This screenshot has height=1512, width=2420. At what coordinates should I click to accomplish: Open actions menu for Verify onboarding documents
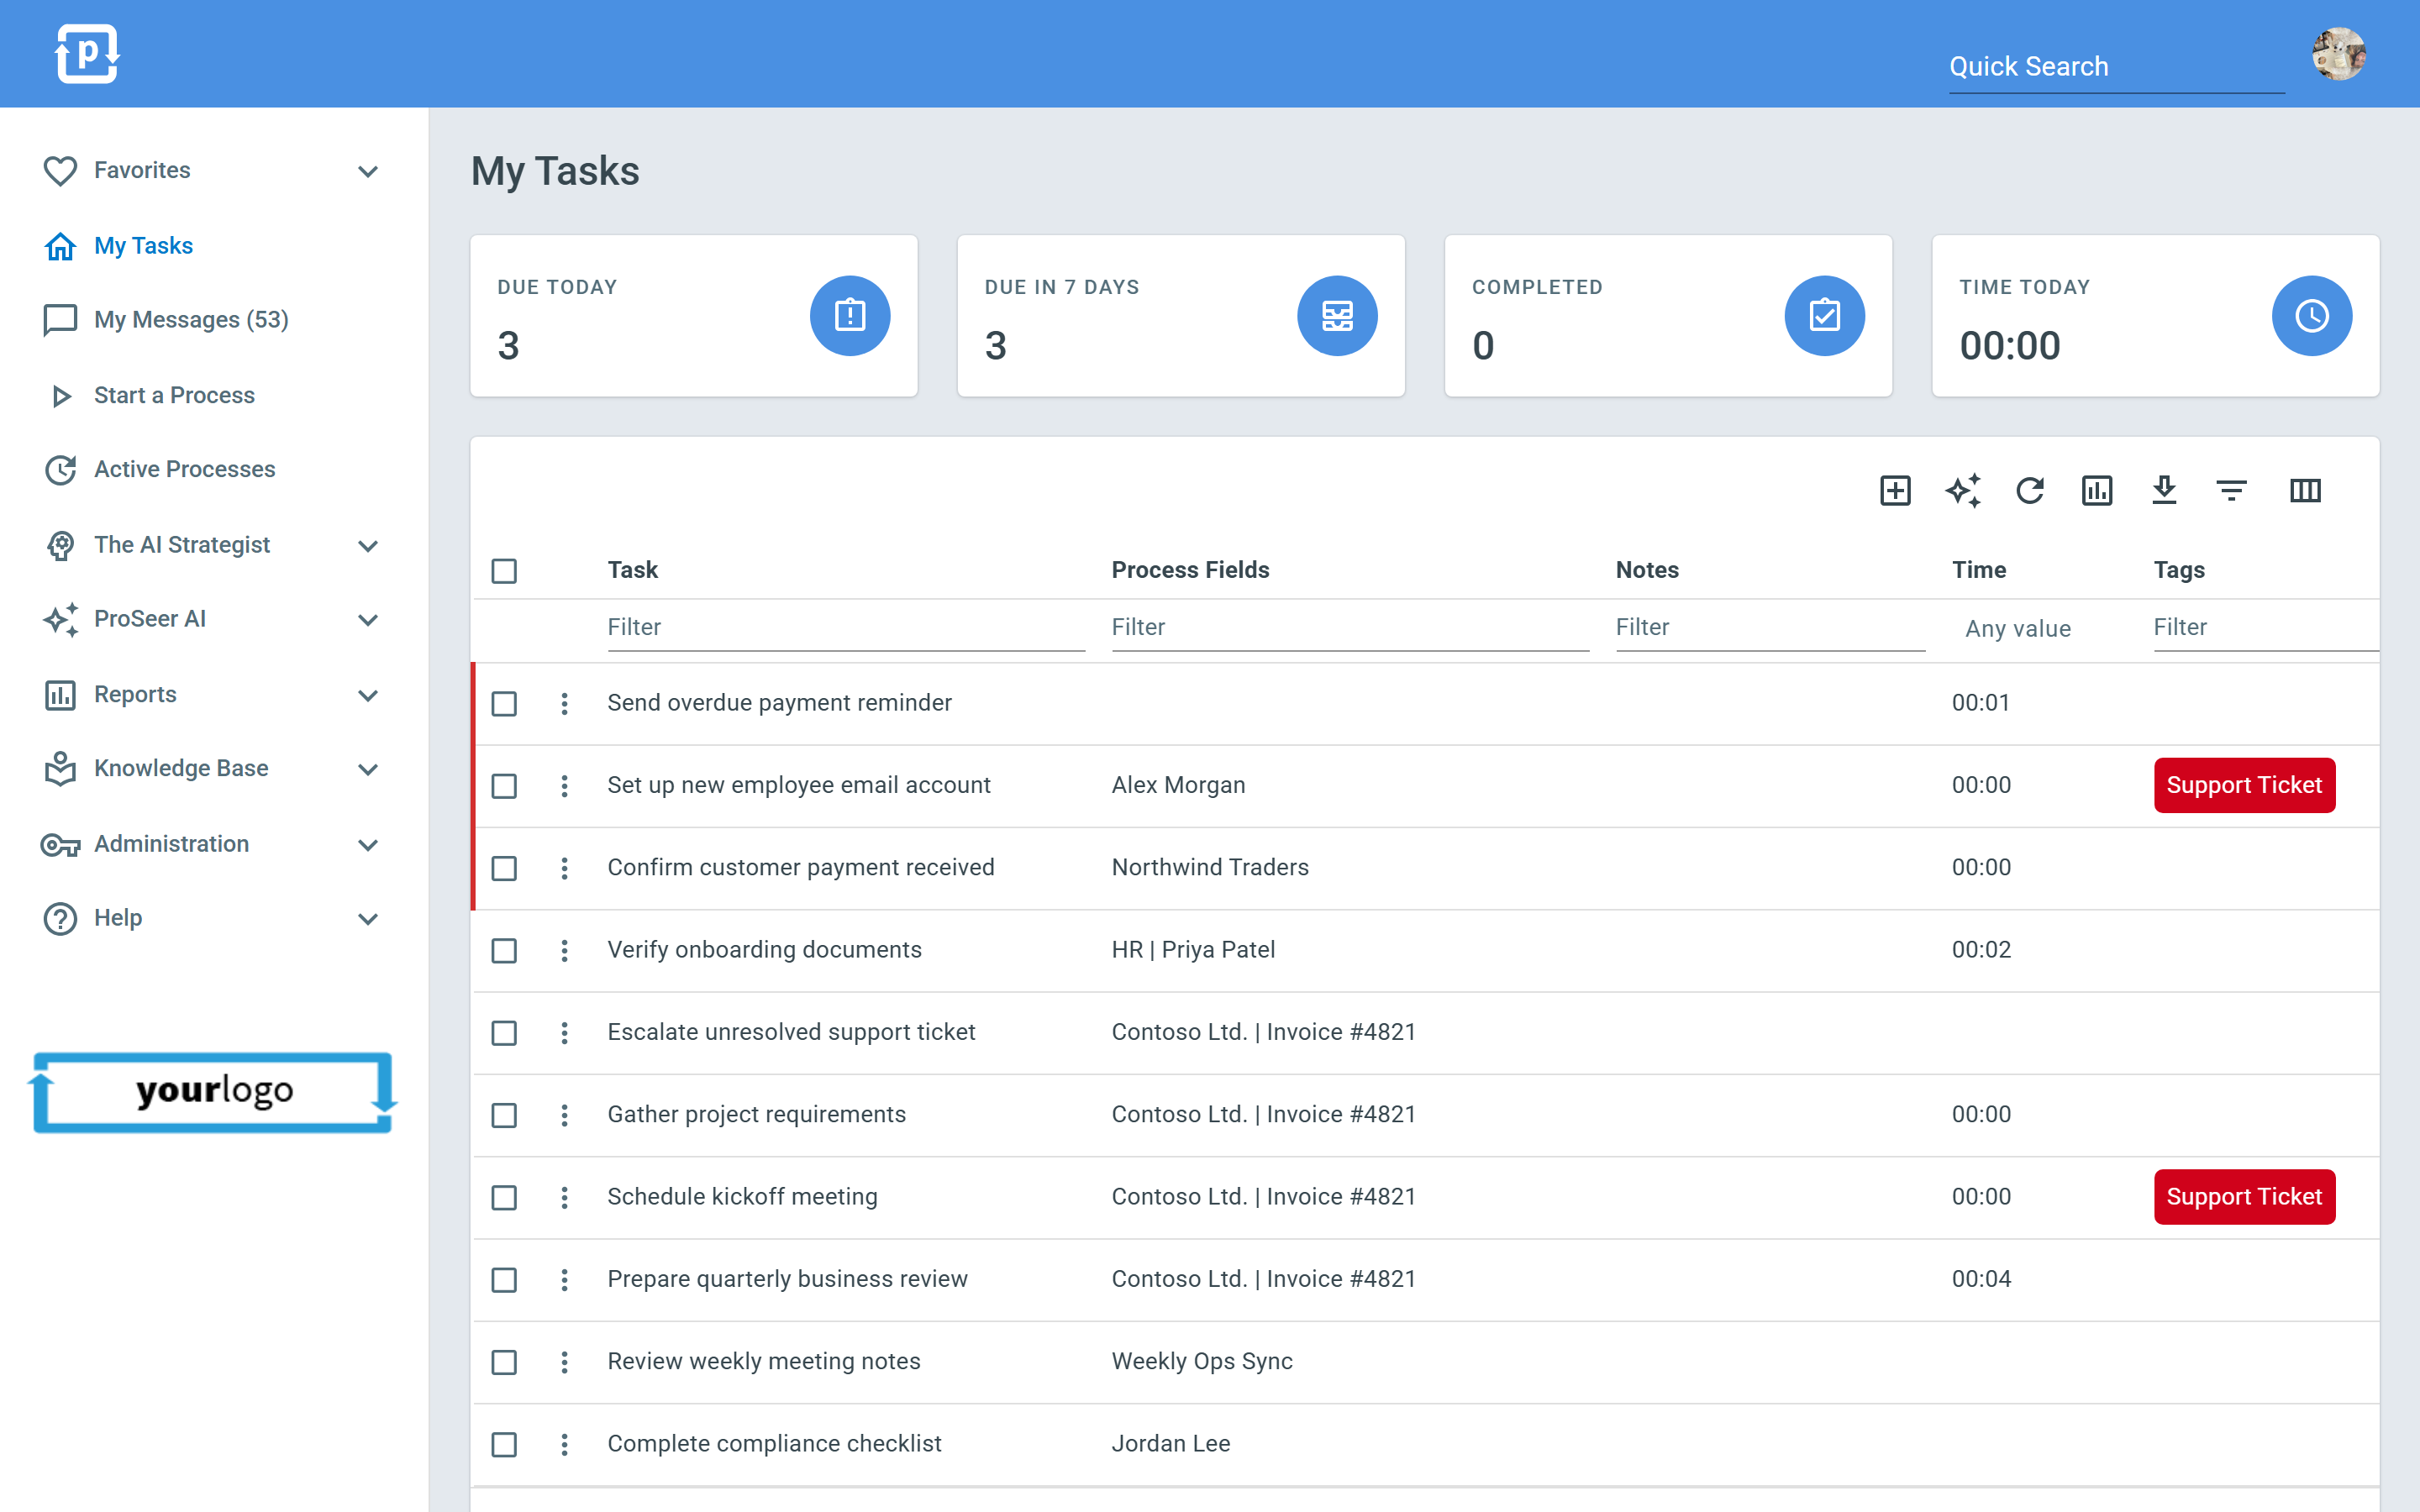pyautogui.click(x=564, y=950)
